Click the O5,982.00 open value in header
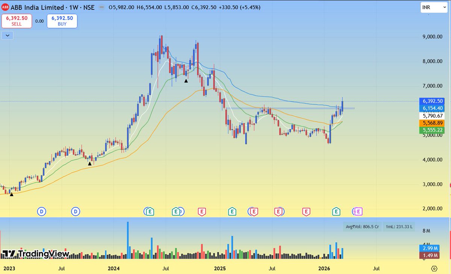This screenshot has height=274, width=451. pos(121,8)
